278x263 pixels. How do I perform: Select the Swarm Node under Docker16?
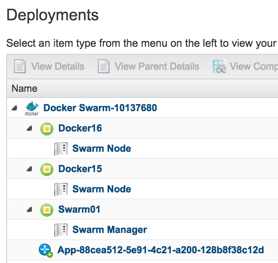tap(101, 149)
